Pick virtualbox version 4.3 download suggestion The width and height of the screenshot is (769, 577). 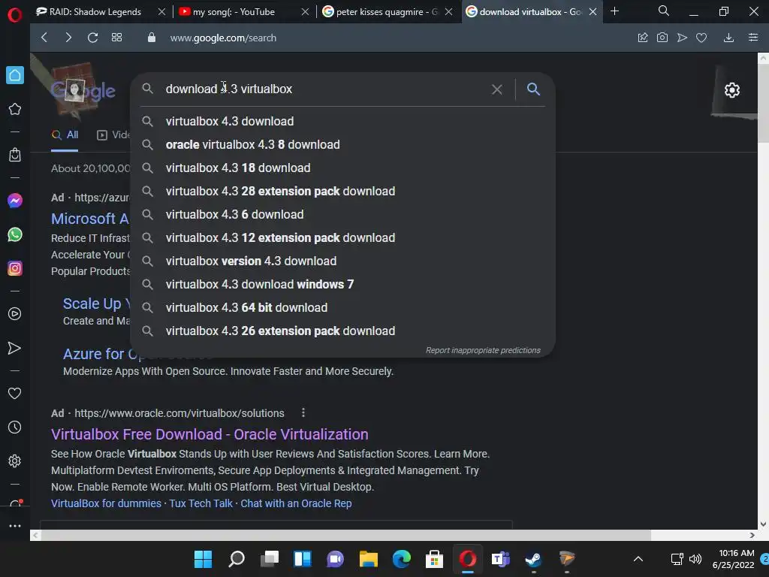(x=342, y=261)
